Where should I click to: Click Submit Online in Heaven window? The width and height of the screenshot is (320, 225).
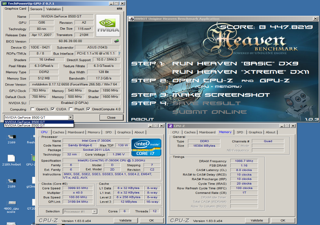pos(209,112)
